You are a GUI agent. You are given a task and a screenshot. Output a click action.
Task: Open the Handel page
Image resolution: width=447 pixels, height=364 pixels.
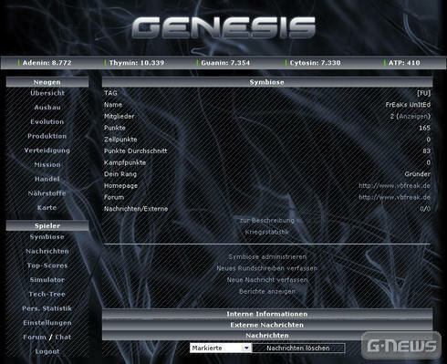coord(47,179)
